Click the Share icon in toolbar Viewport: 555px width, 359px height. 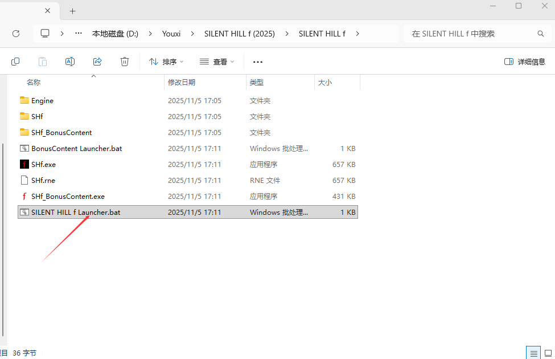coord(97,62)
